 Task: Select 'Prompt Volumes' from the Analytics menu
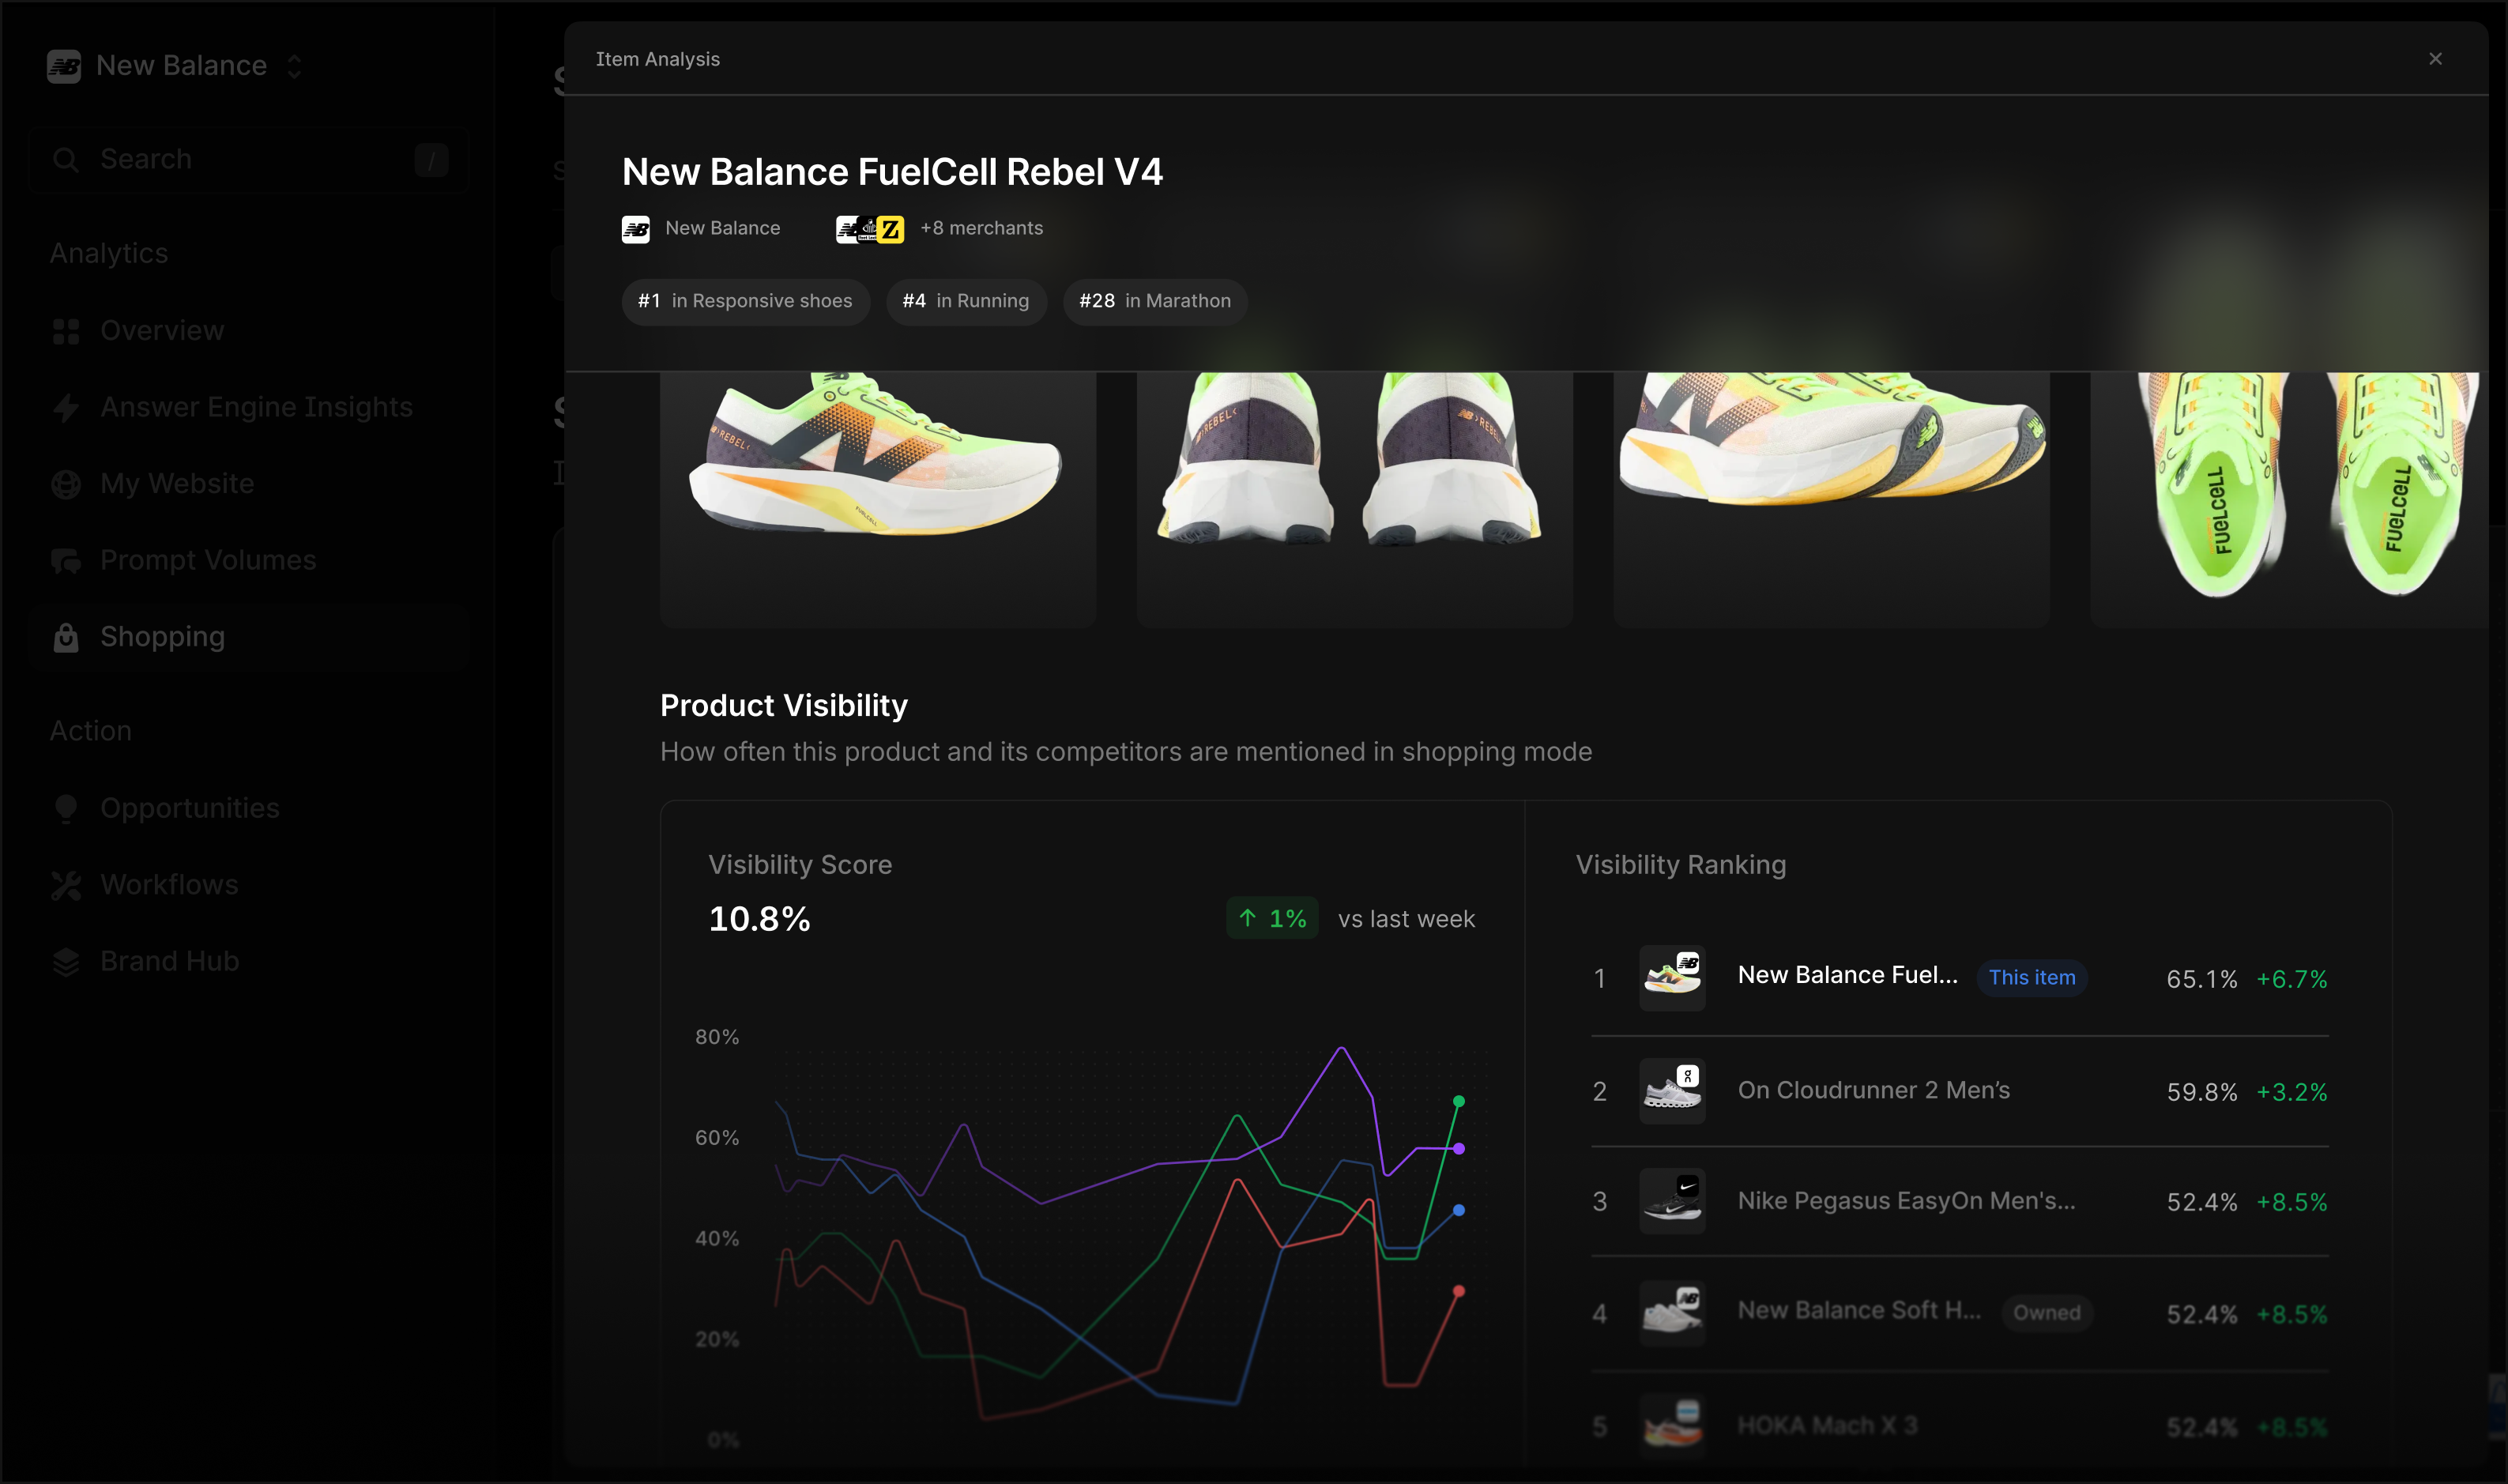[208, 560]
